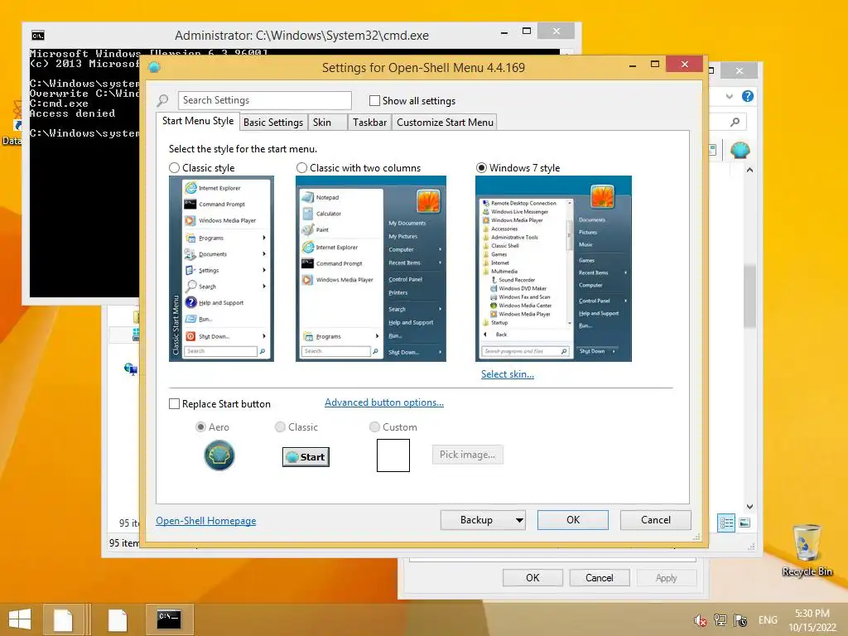The image size is (848, 636).
Task: Click the blue help question mark icon
Action: [748, 96]
